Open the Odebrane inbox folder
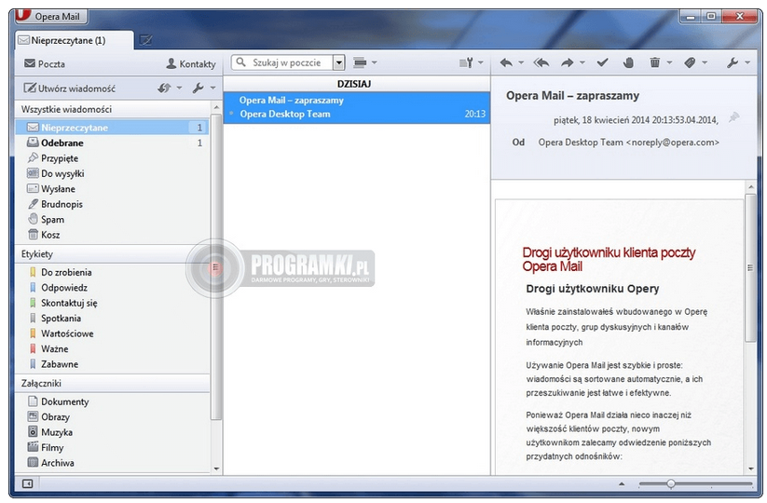This screenshot has height=503, width=767. 112,143
